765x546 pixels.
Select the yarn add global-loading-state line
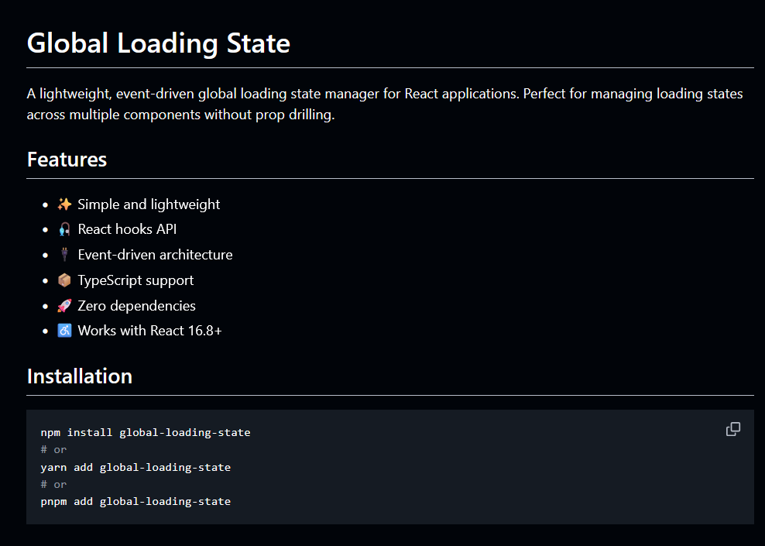click(x=135, y=467)
